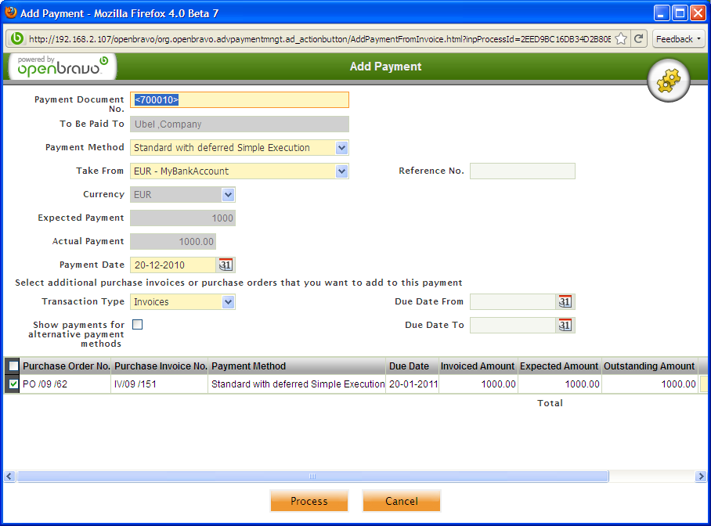Click the Payment Method column header
711x526 pixels.
(297, 366)
